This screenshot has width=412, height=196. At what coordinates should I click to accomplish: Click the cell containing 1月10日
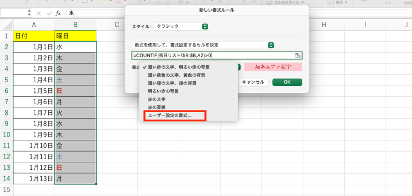(34, 146)
